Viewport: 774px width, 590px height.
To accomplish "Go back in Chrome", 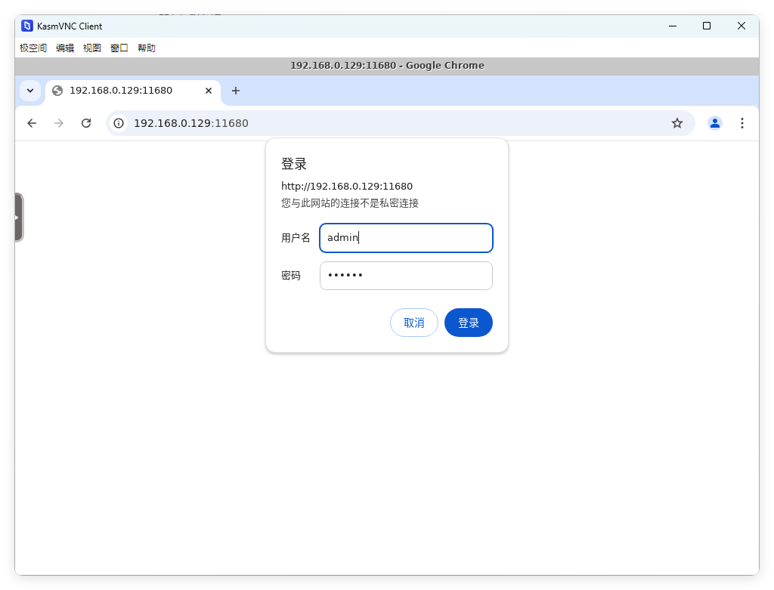I will point(32,123).
